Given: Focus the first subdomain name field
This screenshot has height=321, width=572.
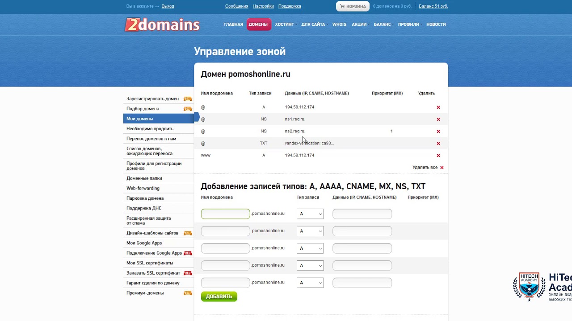Looking at the screenshot, I should pos(226,214).
